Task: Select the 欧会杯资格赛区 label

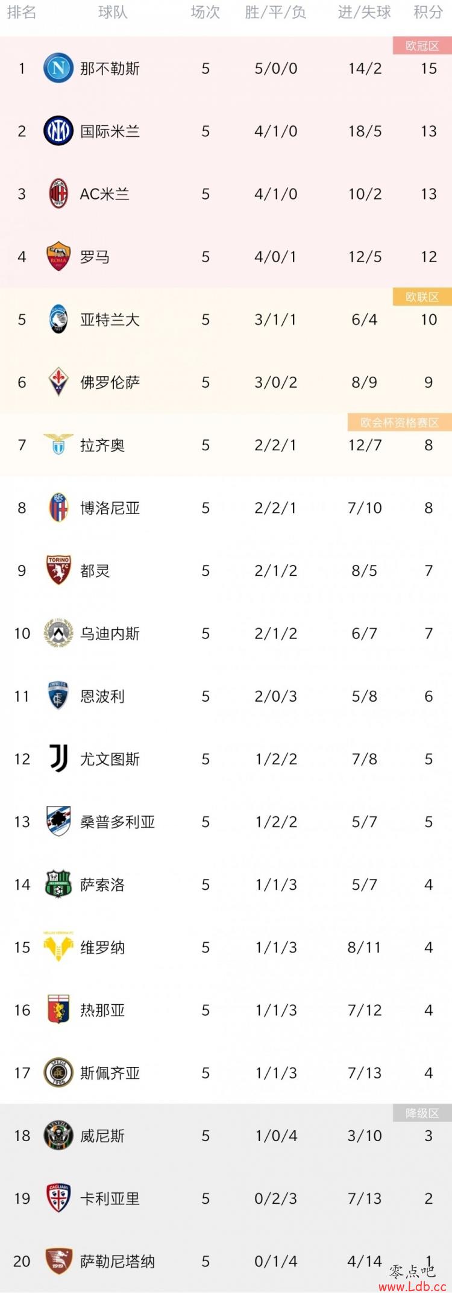Action: [x=400, y=423]
